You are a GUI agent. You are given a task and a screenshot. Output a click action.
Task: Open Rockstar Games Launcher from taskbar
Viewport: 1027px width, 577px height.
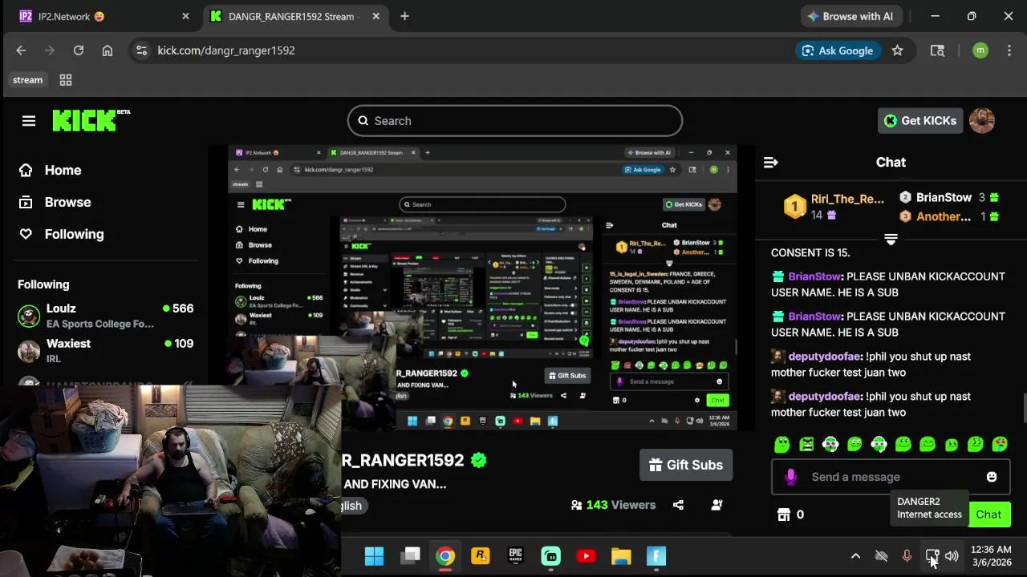[481, 556]
